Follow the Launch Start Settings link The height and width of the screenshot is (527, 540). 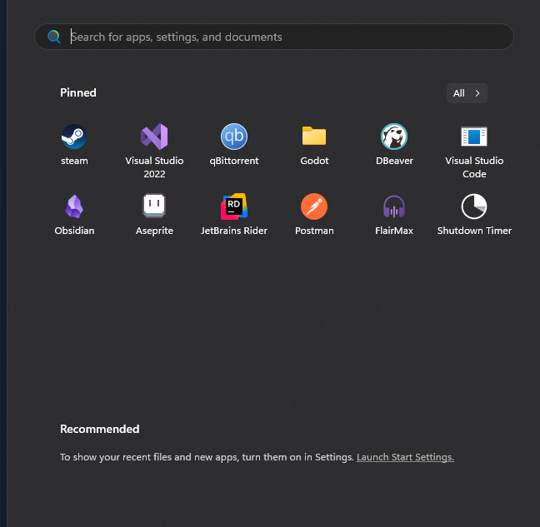click(405, 457)
